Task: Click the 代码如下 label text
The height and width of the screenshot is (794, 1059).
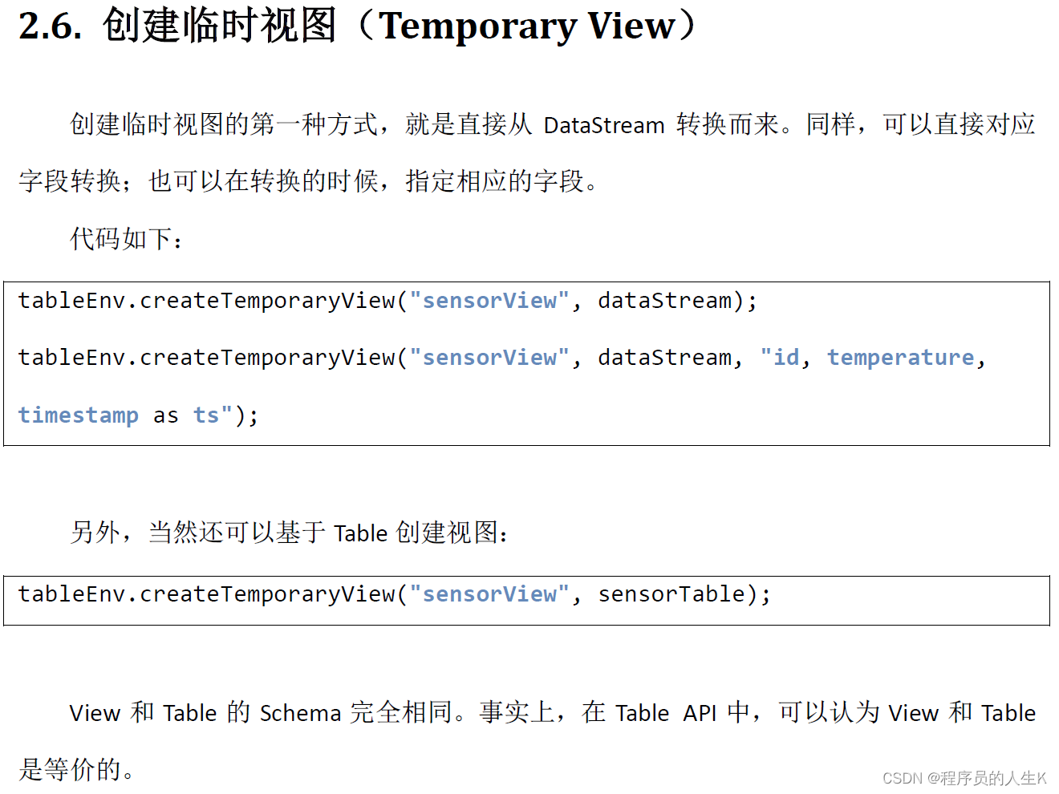Action: (x=126, y=238)
